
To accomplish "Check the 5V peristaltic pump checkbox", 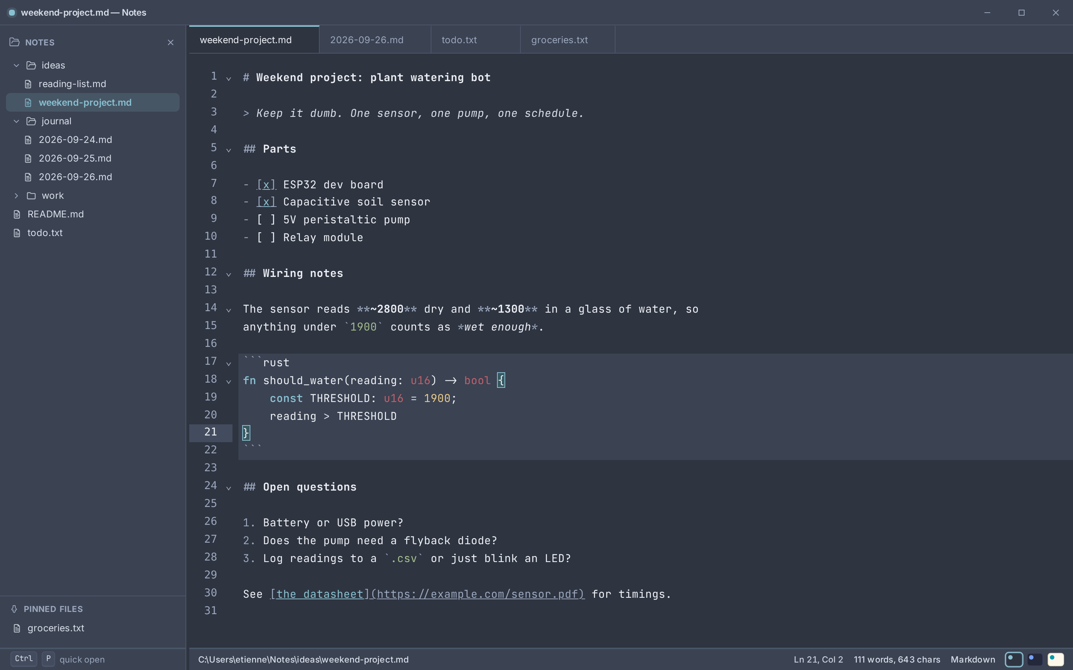I will (266, 220).
